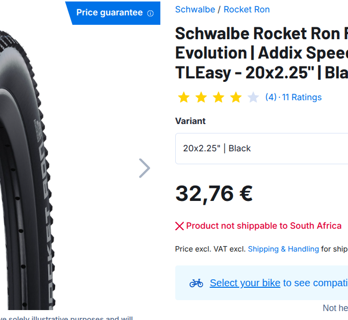
Task: Open the Rocket Ron breadcrumb link
Action: click(247, 9)
